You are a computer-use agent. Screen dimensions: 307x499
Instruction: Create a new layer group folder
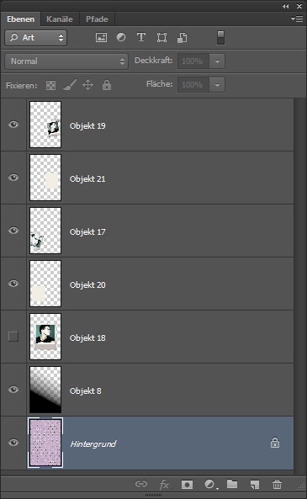pyautogui.click(x=232, y=484)
